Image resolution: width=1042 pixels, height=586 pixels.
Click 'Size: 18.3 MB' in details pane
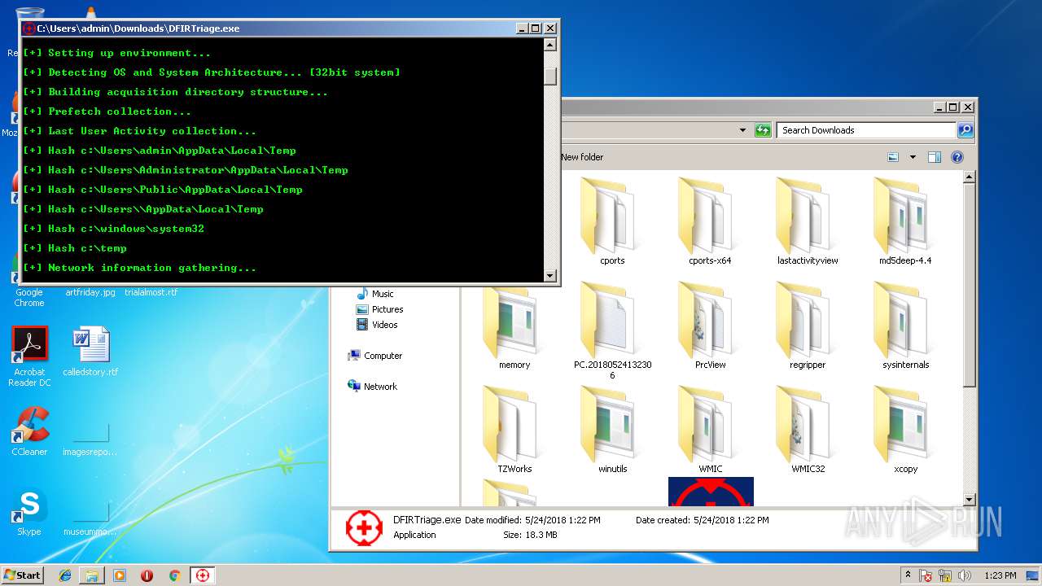click(530, 535)
